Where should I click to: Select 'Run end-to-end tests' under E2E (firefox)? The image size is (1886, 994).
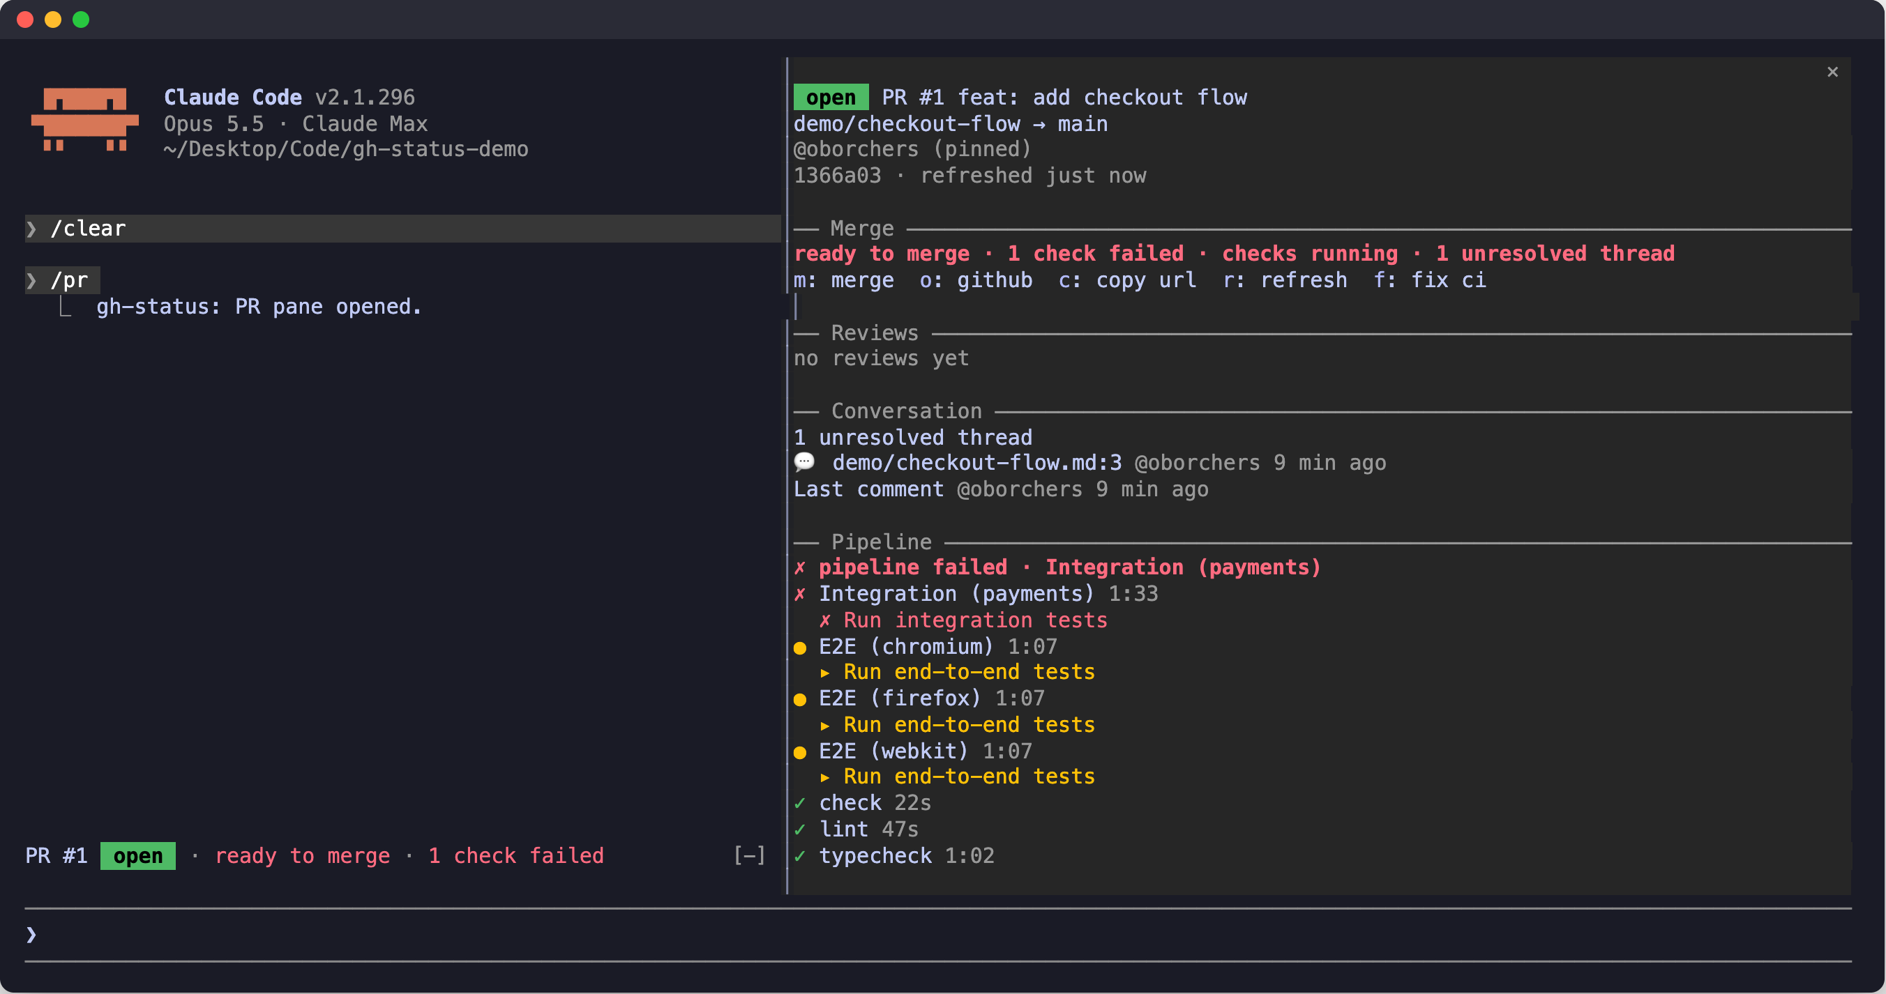[x=970, y=725]
